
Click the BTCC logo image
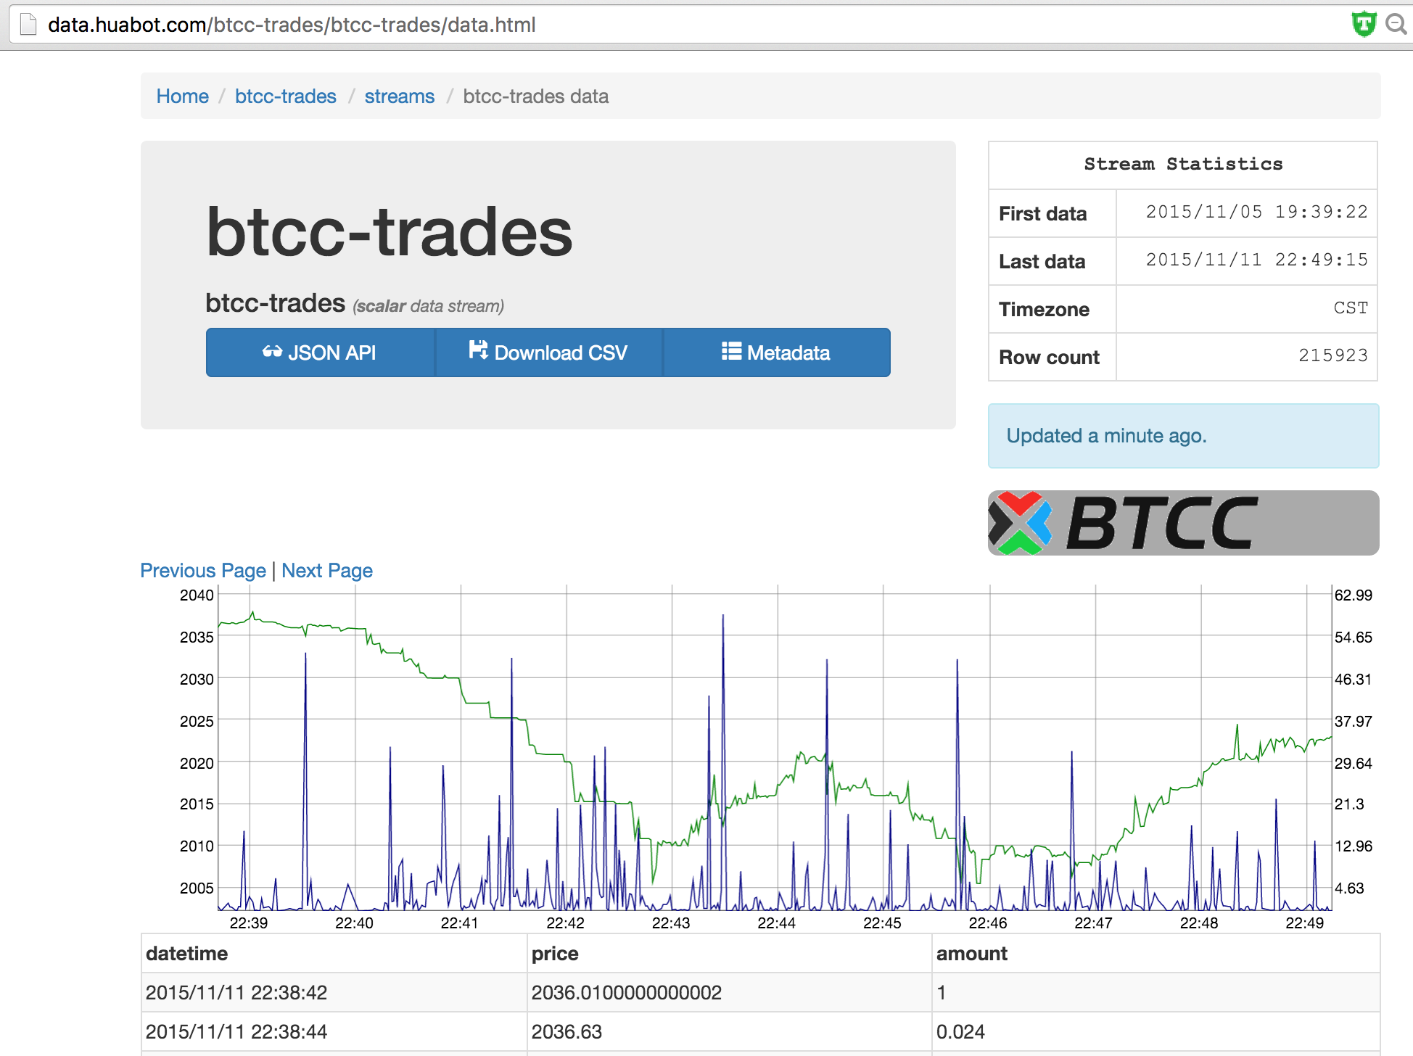(x=1183, y=523)
